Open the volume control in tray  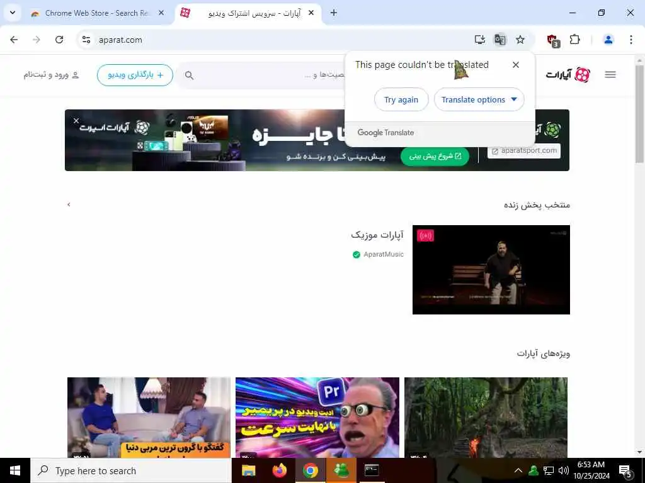(x=564, y=470)
